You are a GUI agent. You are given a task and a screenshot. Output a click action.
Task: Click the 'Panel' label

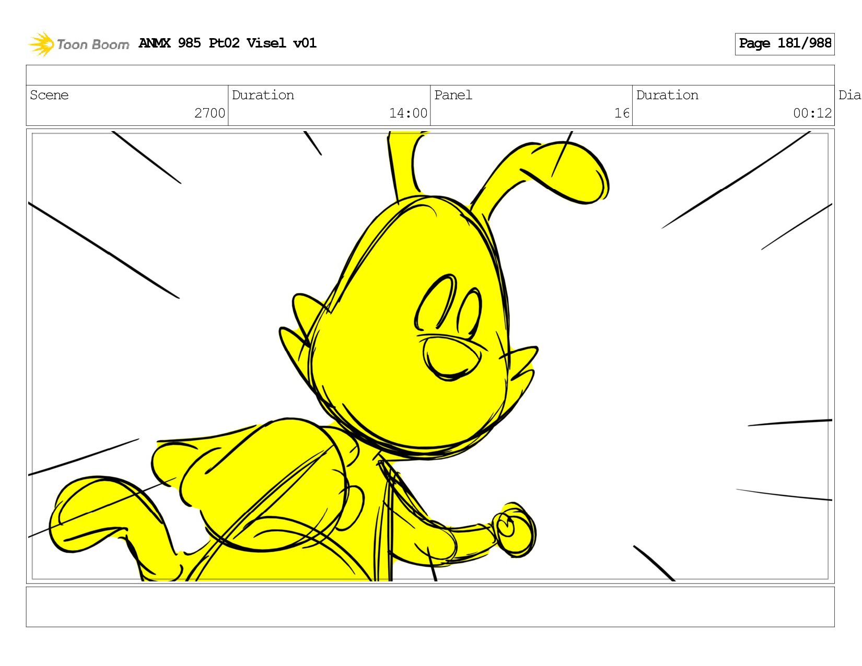453,95
